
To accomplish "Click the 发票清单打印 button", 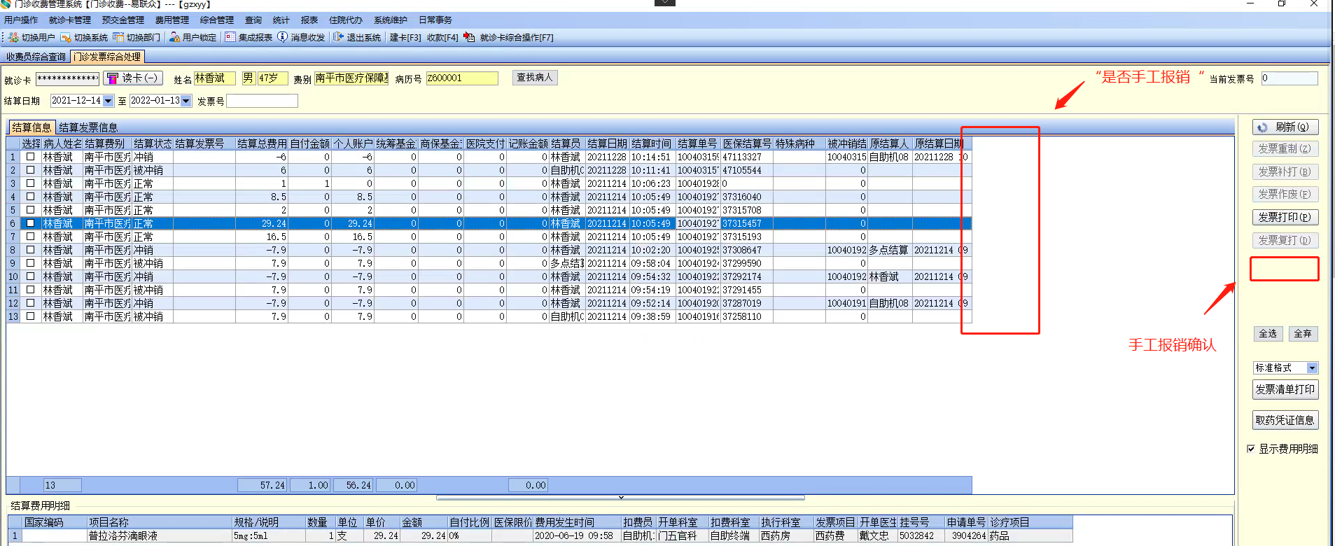I will pyautogui.click(x=1285, y=390).
